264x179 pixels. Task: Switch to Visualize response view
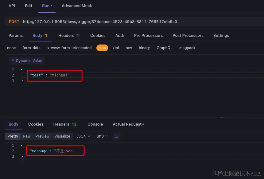point(62,136)
